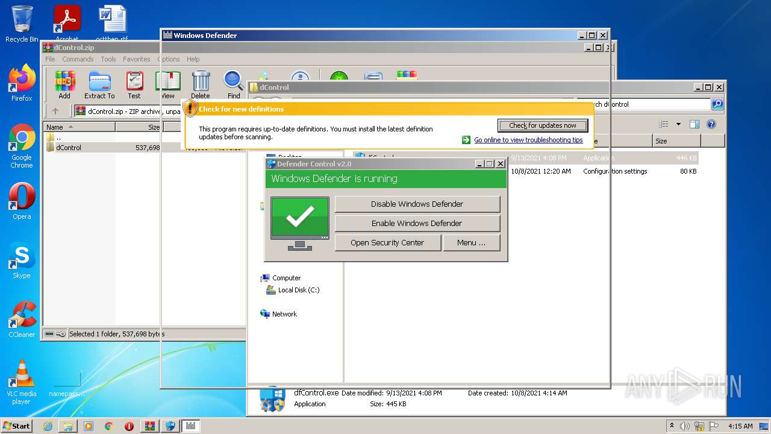
Task: Follow the troubleshooting tips online link
Action: point(528,140)
